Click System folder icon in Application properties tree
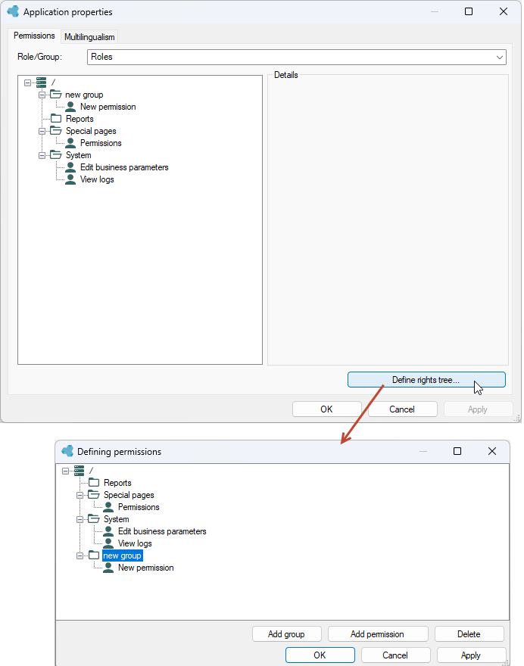This screenshot has width=524, height=666. click(56, 155)
